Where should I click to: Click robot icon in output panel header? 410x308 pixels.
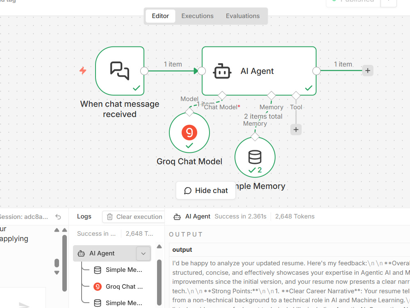point(177,216)
